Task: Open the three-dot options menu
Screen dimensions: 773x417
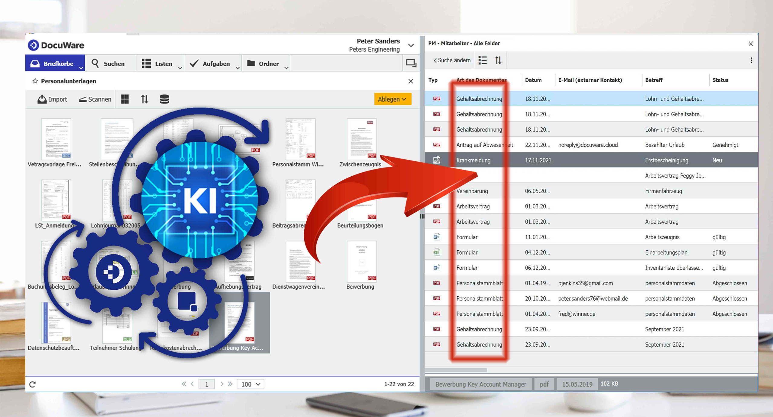Action: [751, 60]
